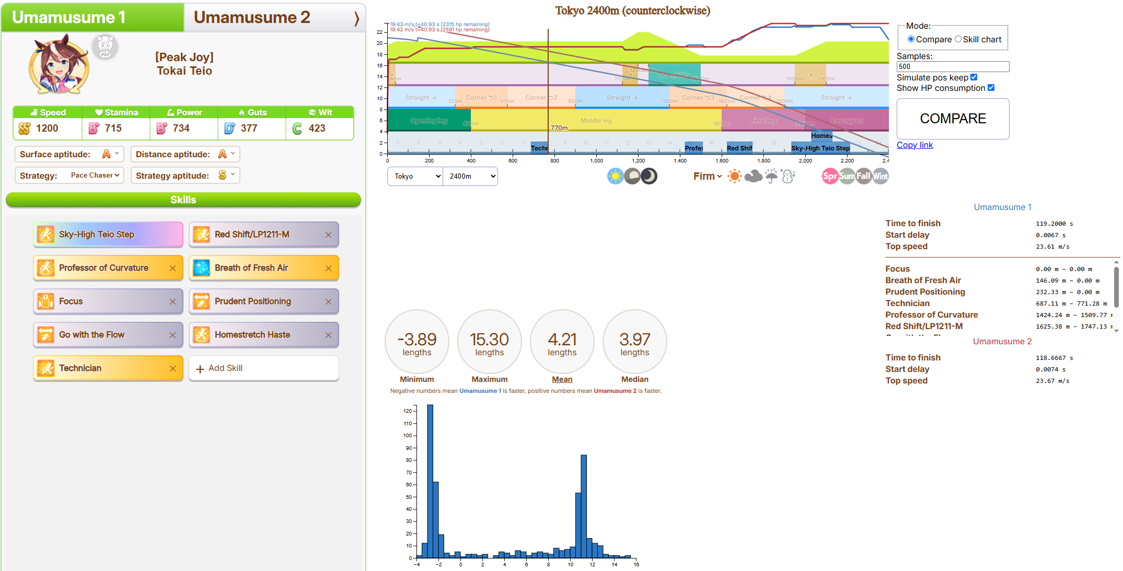
Task: Remove Professor of Curvature skill
Action: click(172, 269)
